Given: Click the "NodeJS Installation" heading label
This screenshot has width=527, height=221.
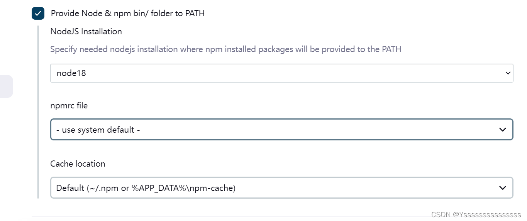Looking at the screenshot, I should coord(86,32).
